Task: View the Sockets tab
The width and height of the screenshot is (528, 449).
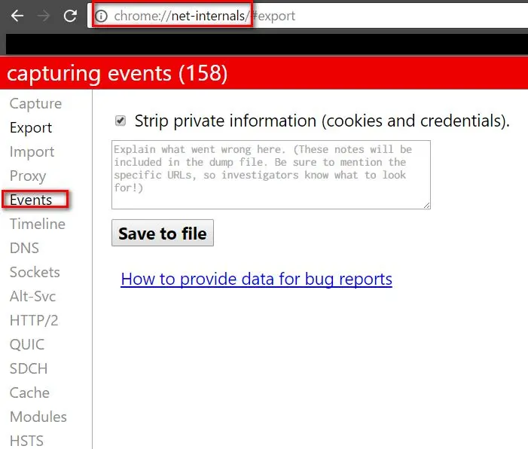Action: [35, 272]
